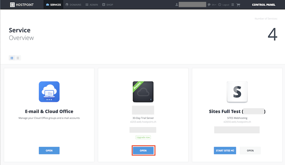Open the shopping cart
Viewport: 285px width, 165px height.
238,5
